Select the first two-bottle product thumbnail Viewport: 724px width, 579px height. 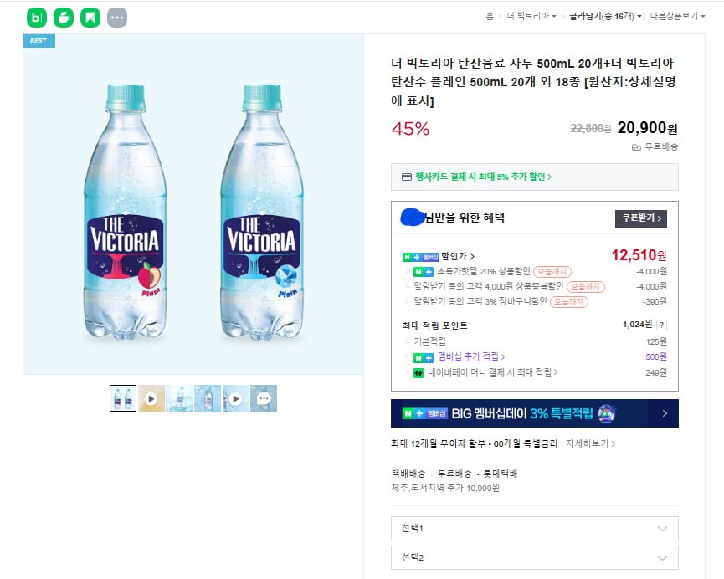123,398
